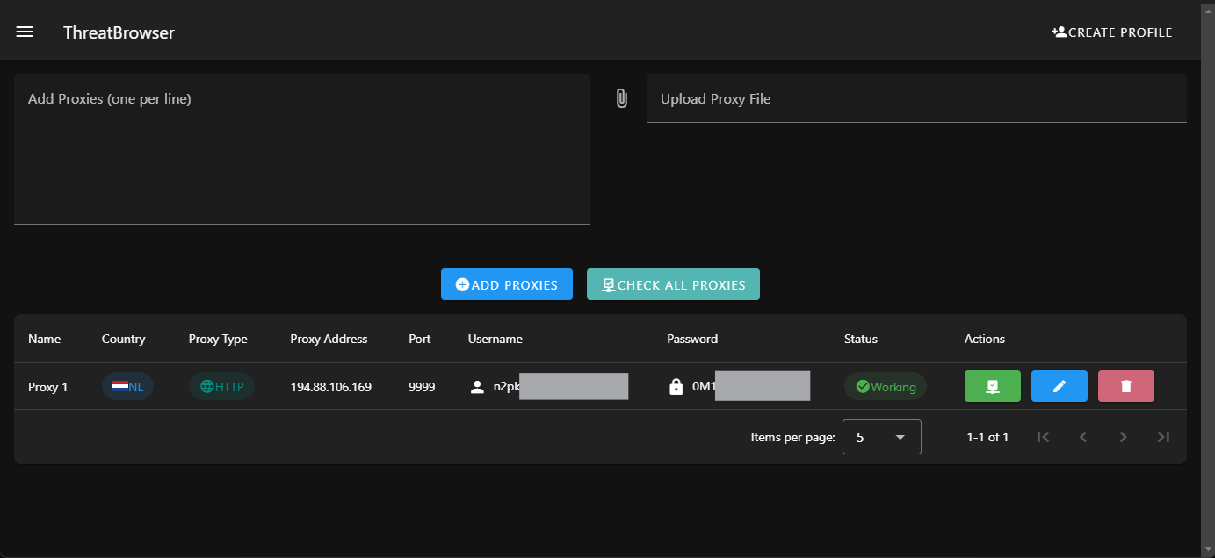Click the Proxy Type column header
Image resolution: width=1215 pixels, height=558 pixels.
pyautogui.click(x=218, y=339)
